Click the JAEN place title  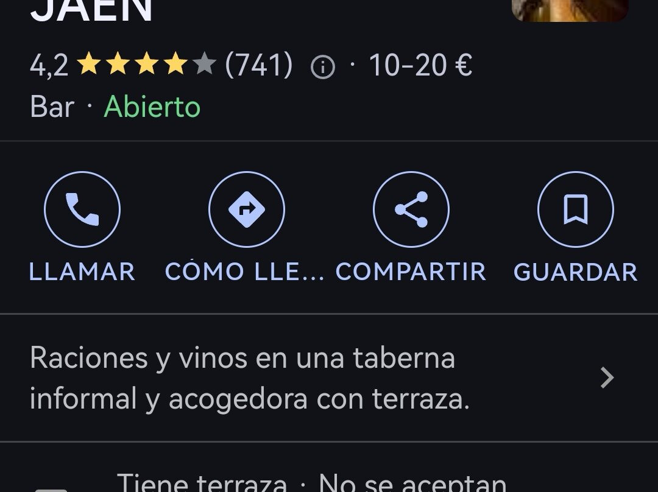pyautogui.click(x=91, y=10)
